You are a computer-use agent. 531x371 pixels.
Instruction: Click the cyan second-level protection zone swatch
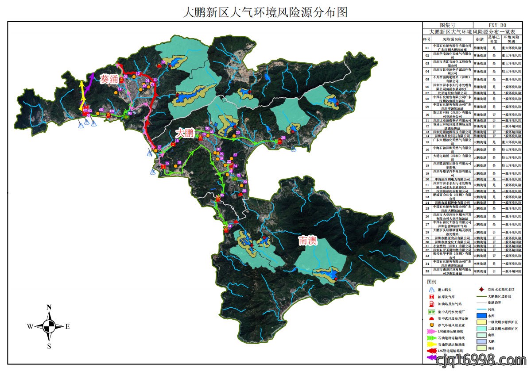[x=481, y=329]
